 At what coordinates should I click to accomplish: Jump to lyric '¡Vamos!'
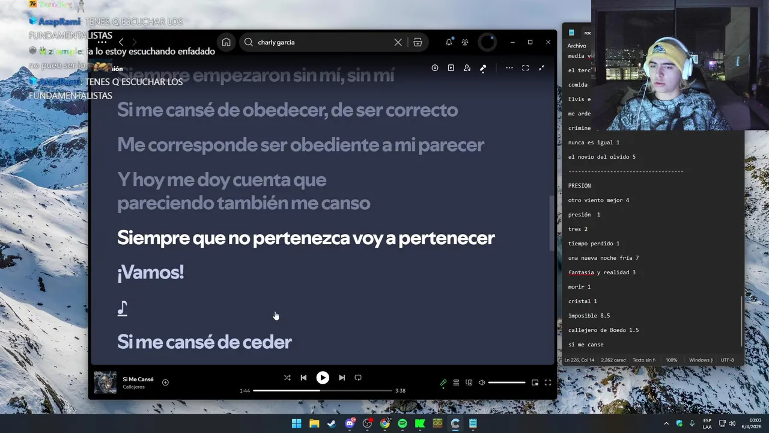[x=150, y=272]
